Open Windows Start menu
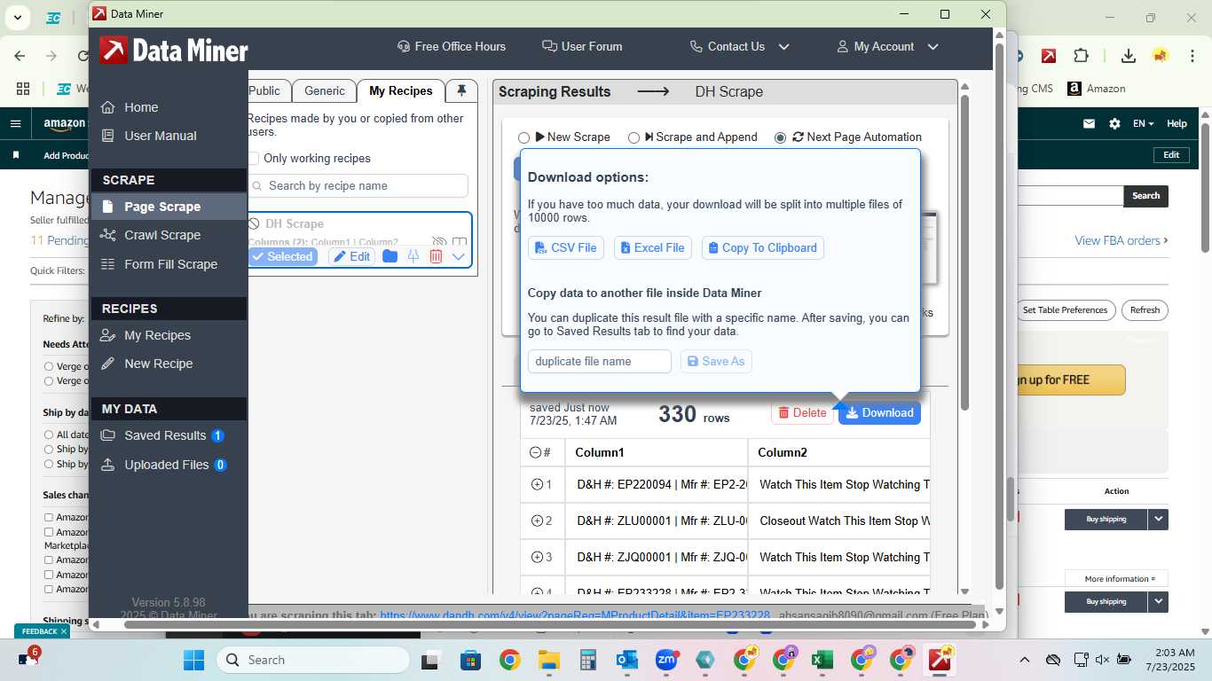This screenshot has height=681, width=1212. [x=193, y=660]
